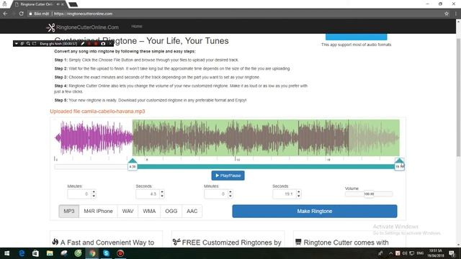Decrease the start Minutes value
Viewport: 461px width, 259px height.
tap(94, 196)
